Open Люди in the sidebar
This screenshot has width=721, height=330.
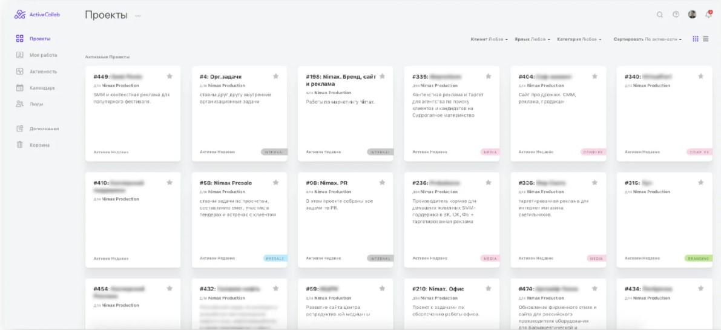30,104
